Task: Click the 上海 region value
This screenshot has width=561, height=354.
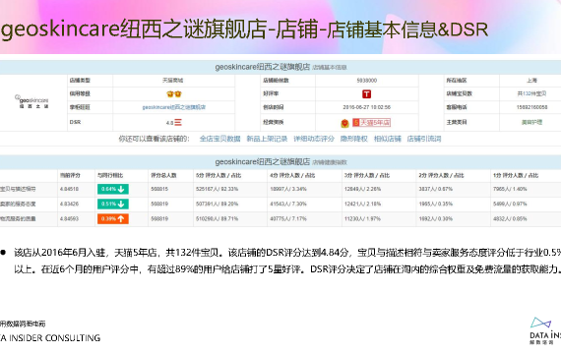Action: pyautogui.click(x=531, y=81)
